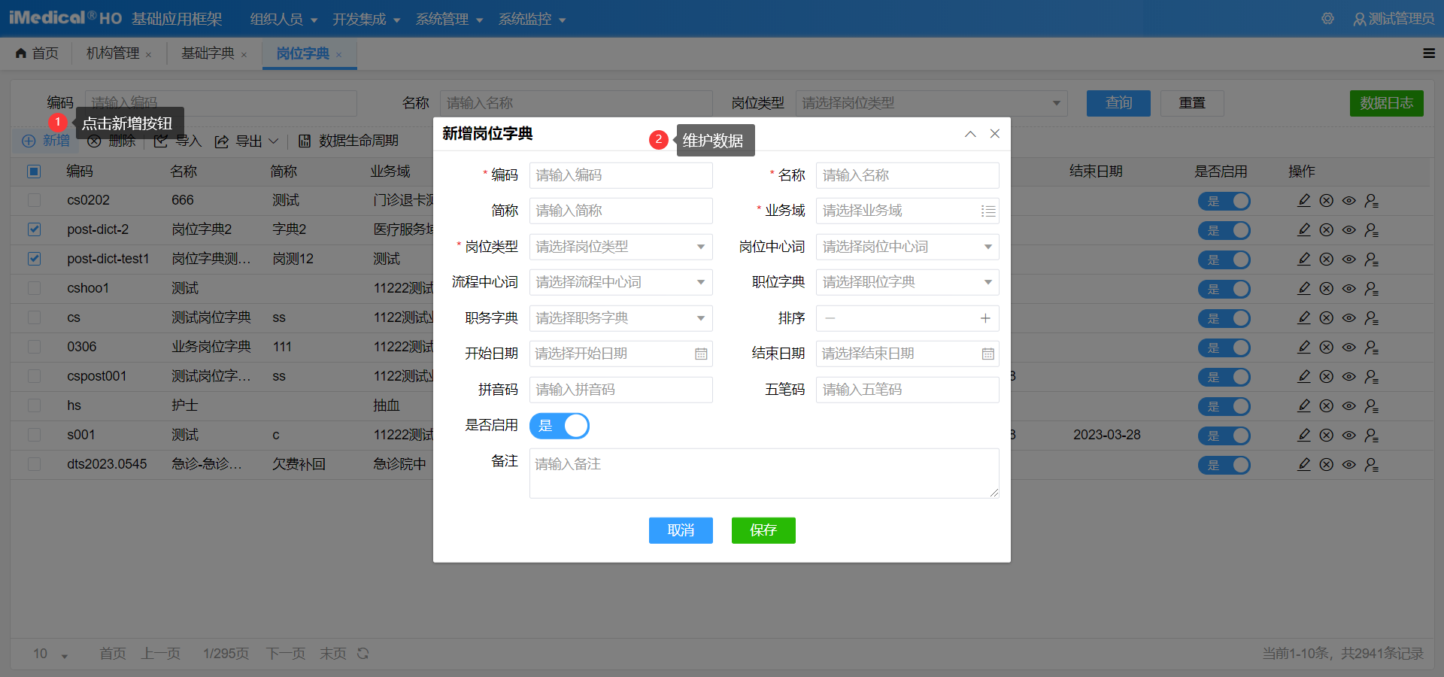Open the hamburger menu at tab bar right
This screenshot has width=1444, height=677.
click(x=1429, y=53)
